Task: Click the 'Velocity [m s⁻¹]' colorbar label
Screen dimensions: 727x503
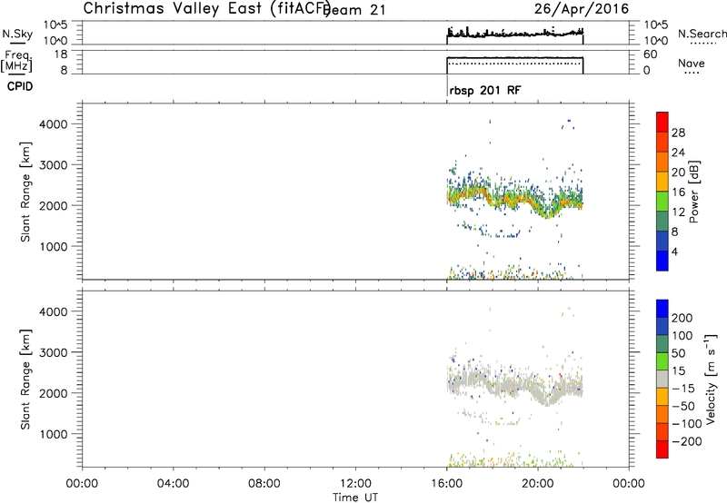Action: (711, 379)
